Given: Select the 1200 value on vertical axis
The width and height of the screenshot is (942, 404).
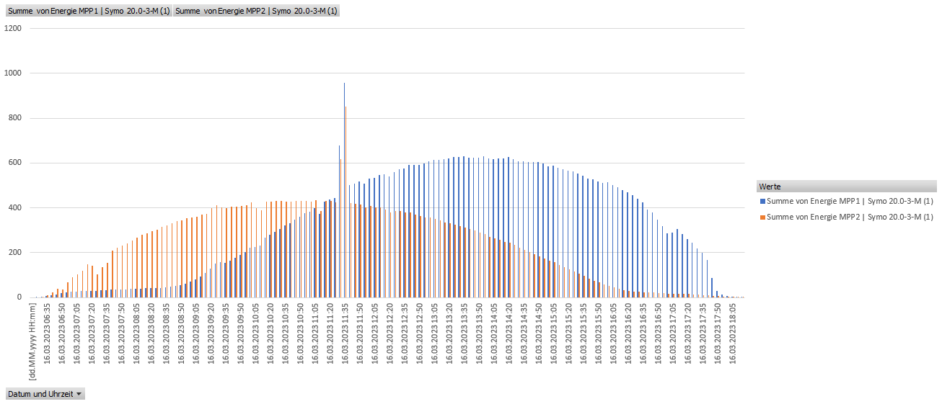Looking at the screenshot, I should pos(13,28).
